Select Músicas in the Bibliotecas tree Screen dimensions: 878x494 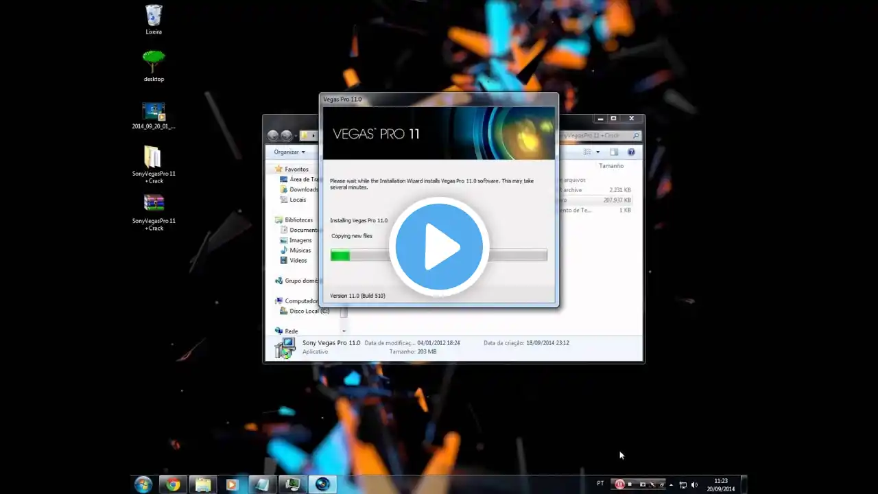300,250
